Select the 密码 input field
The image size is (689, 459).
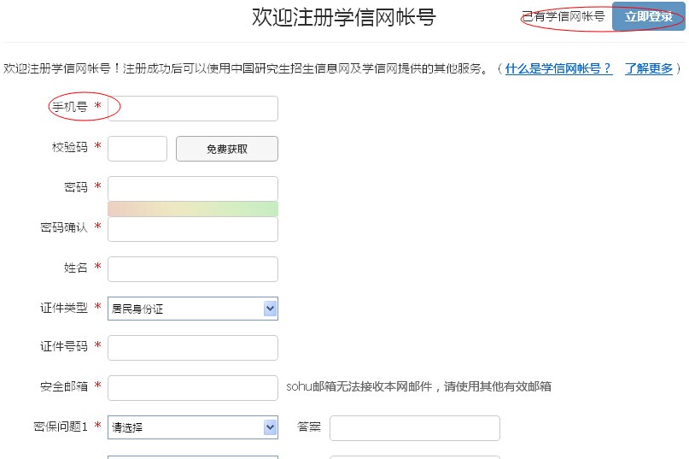[193, 188]
